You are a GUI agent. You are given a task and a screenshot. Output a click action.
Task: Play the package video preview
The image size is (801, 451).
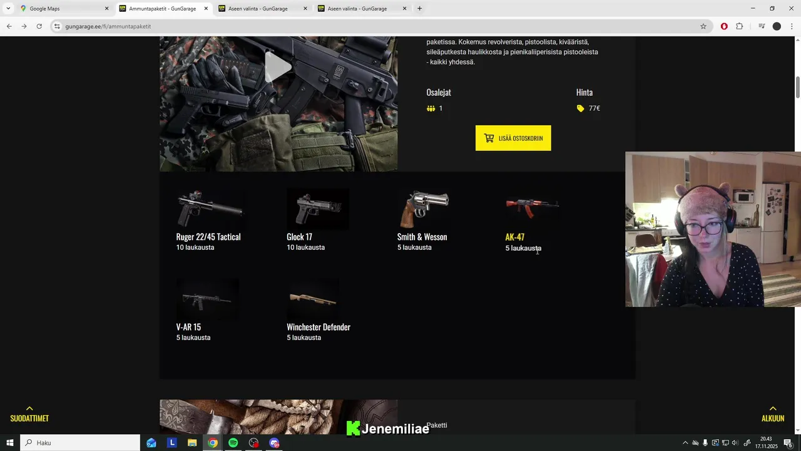click(x=278, y=68)
